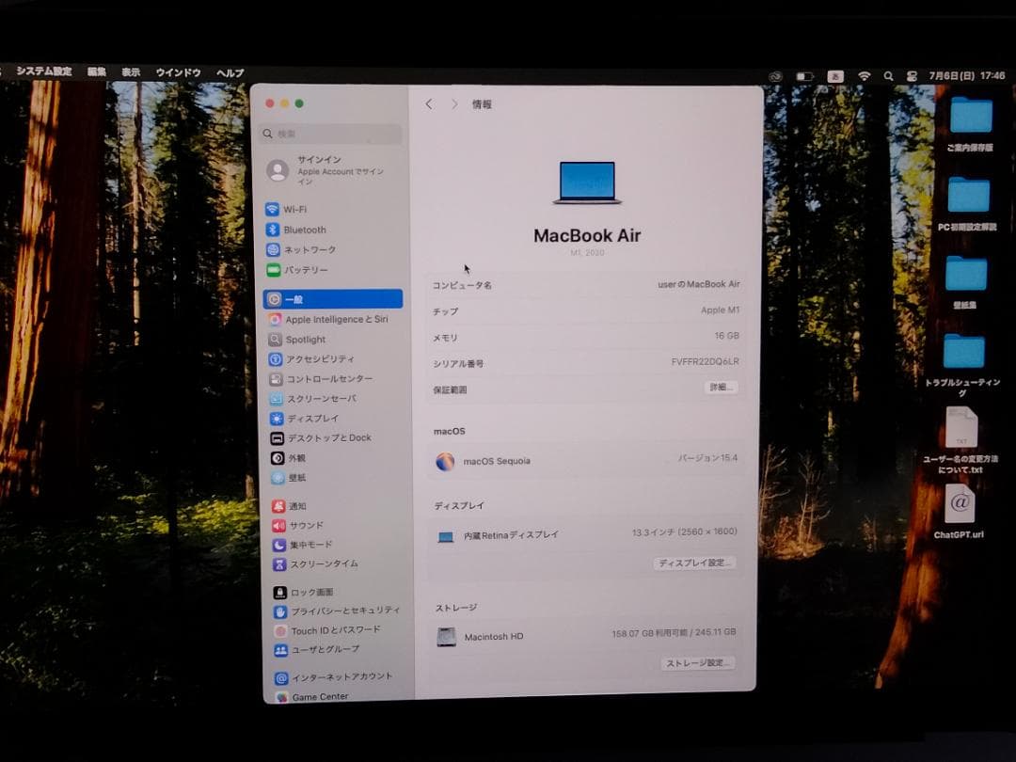
Task: Click the Spotlight search icon in menu bar
Action: click(x=888, y=76)
